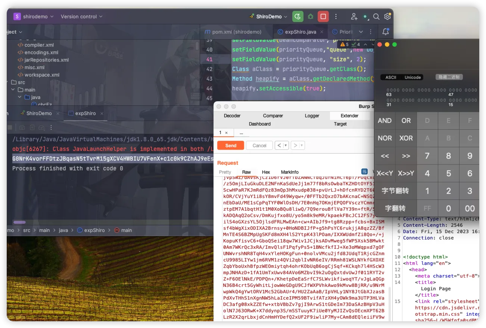Screen dimensions: 486x328
Task: Collapse the src folder in project tree
Action: pos(7,82)
